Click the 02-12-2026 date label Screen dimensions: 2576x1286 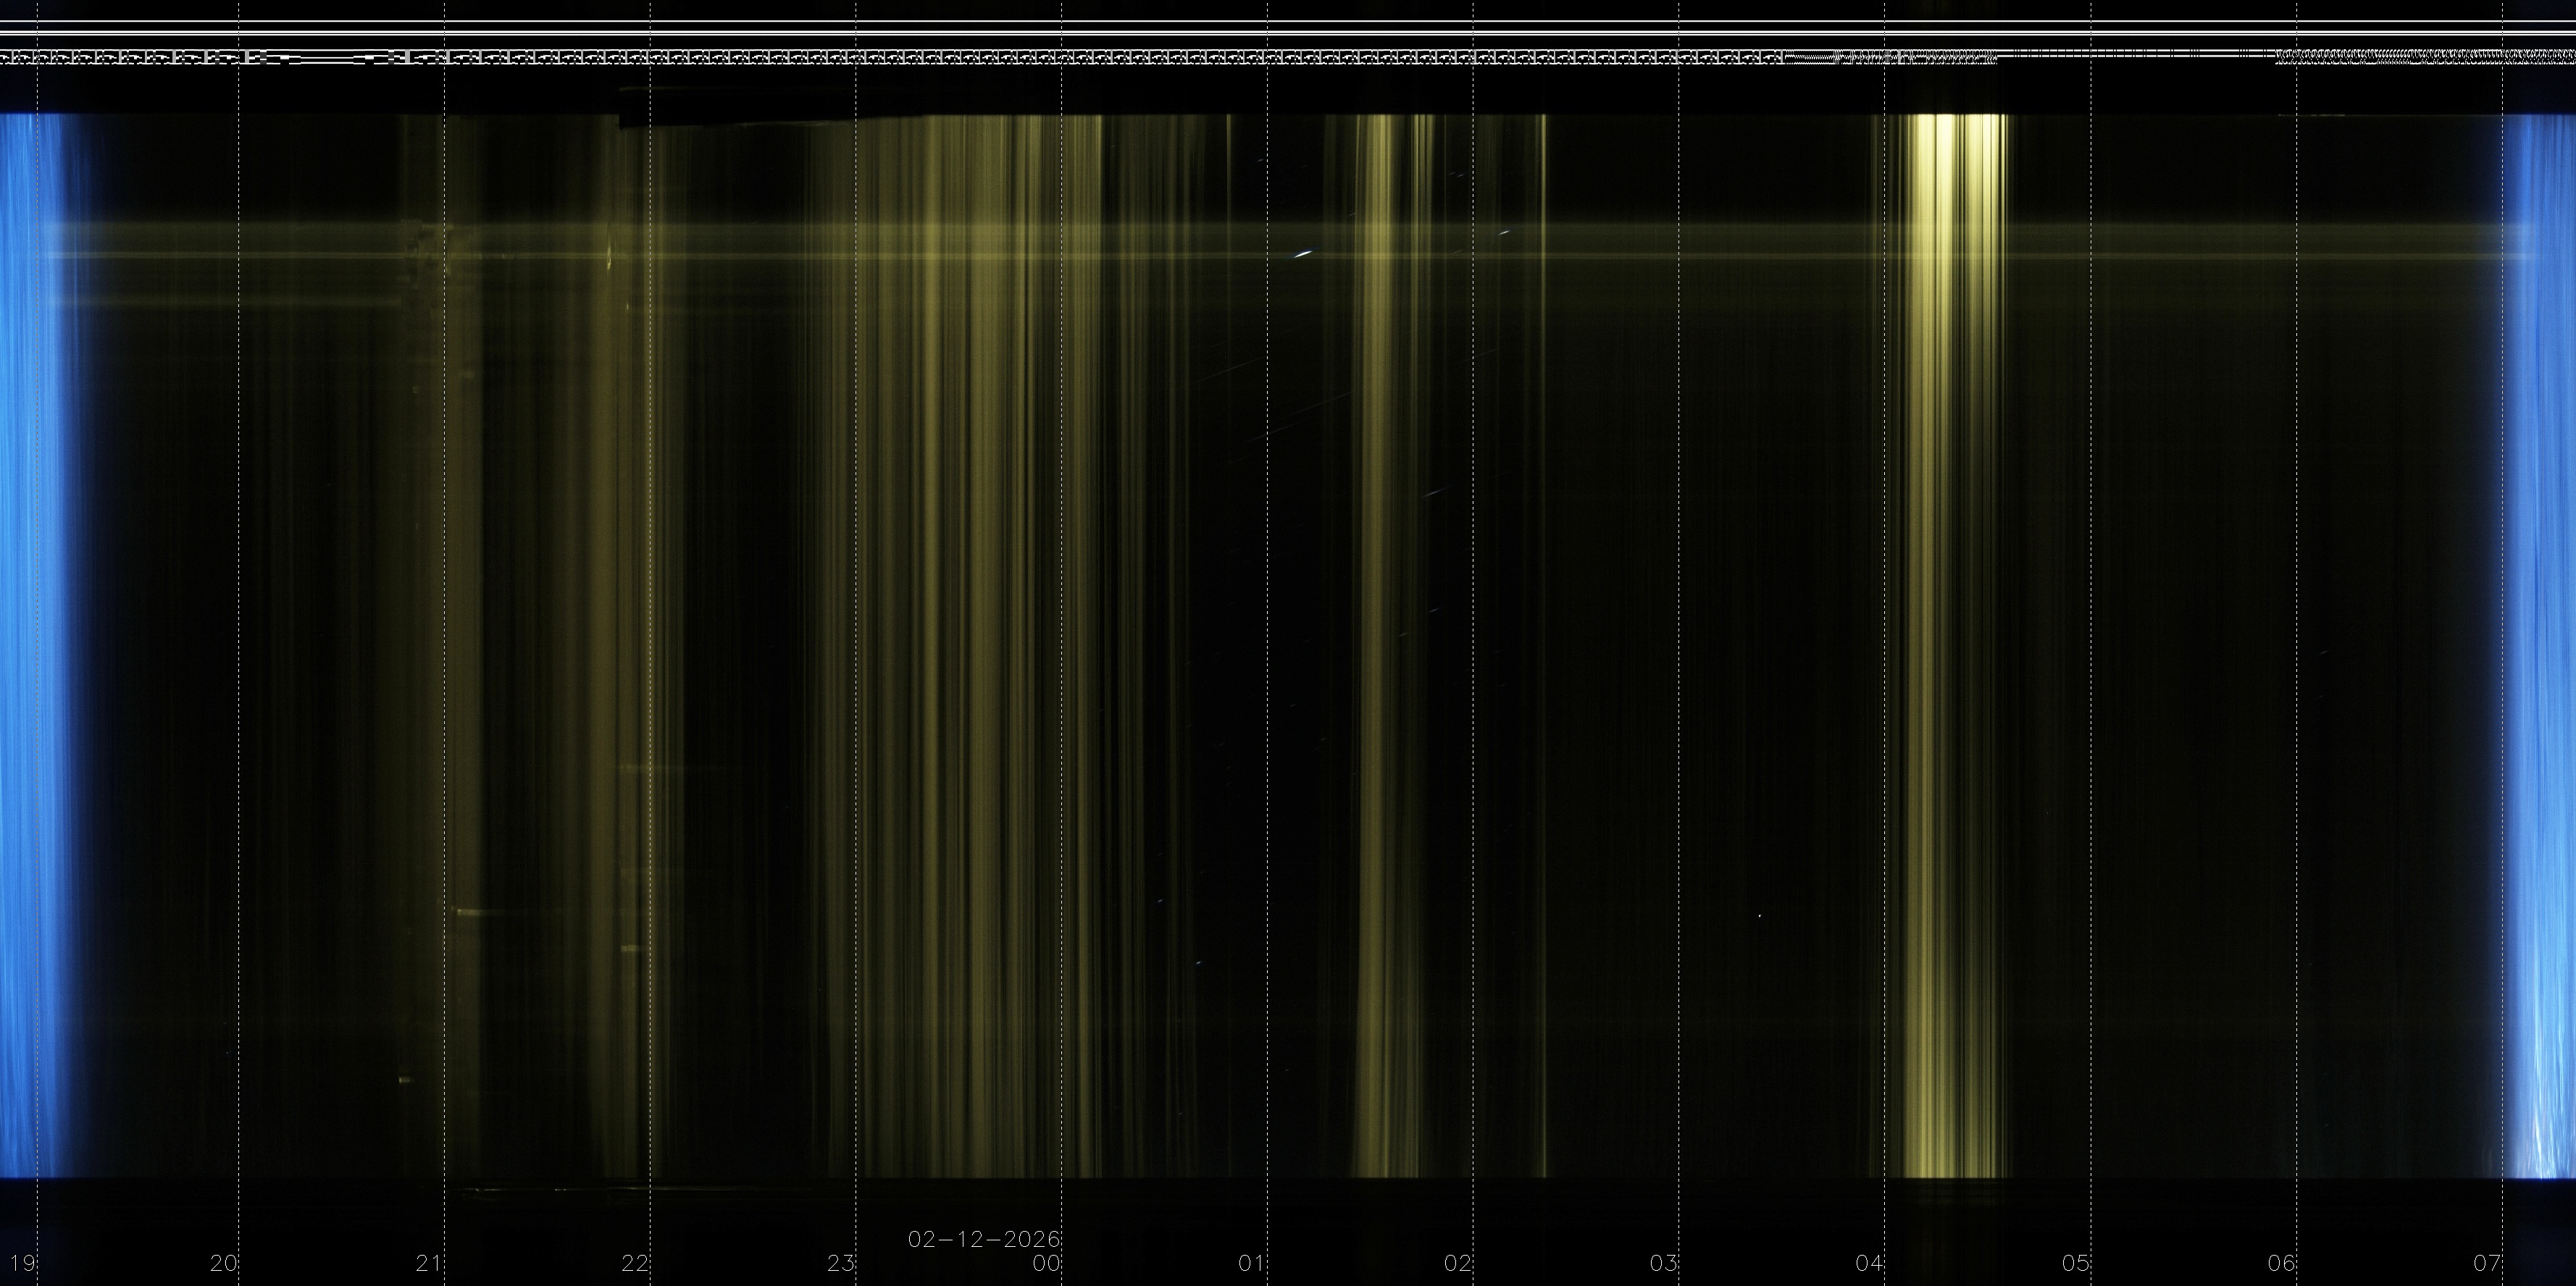984,1239
